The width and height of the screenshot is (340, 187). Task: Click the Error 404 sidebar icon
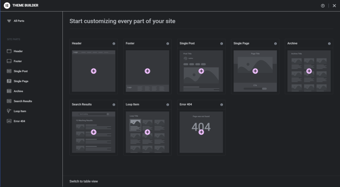[x=9, y=121]
